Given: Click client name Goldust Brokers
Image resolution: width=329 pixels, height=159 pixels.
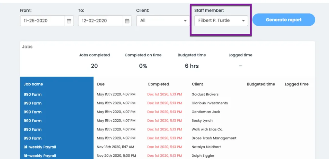Looking at the screenshot, I should point(205,94).
